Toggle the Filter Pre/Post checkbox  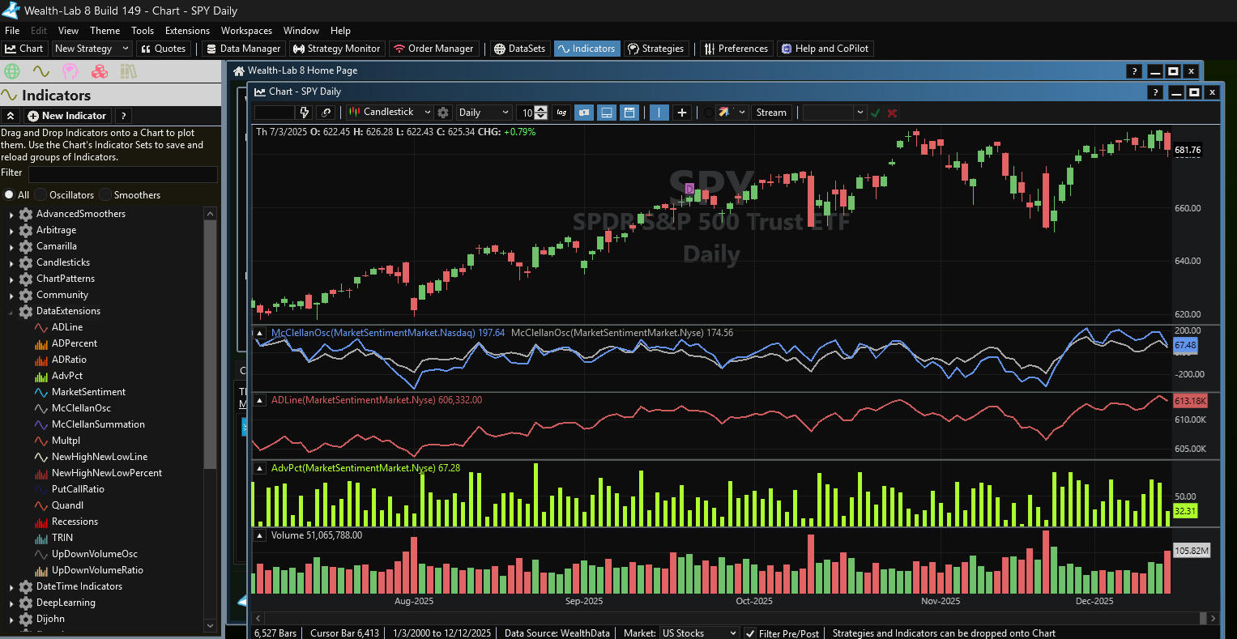pos(750,633)
